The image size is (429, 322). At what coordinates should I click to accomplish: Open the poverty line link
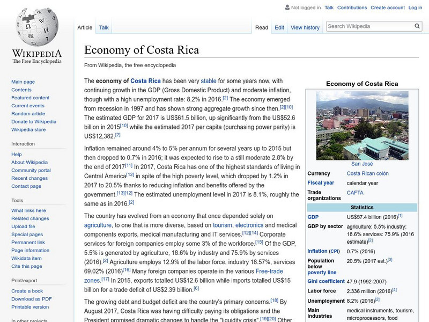[x=322, y=272]
